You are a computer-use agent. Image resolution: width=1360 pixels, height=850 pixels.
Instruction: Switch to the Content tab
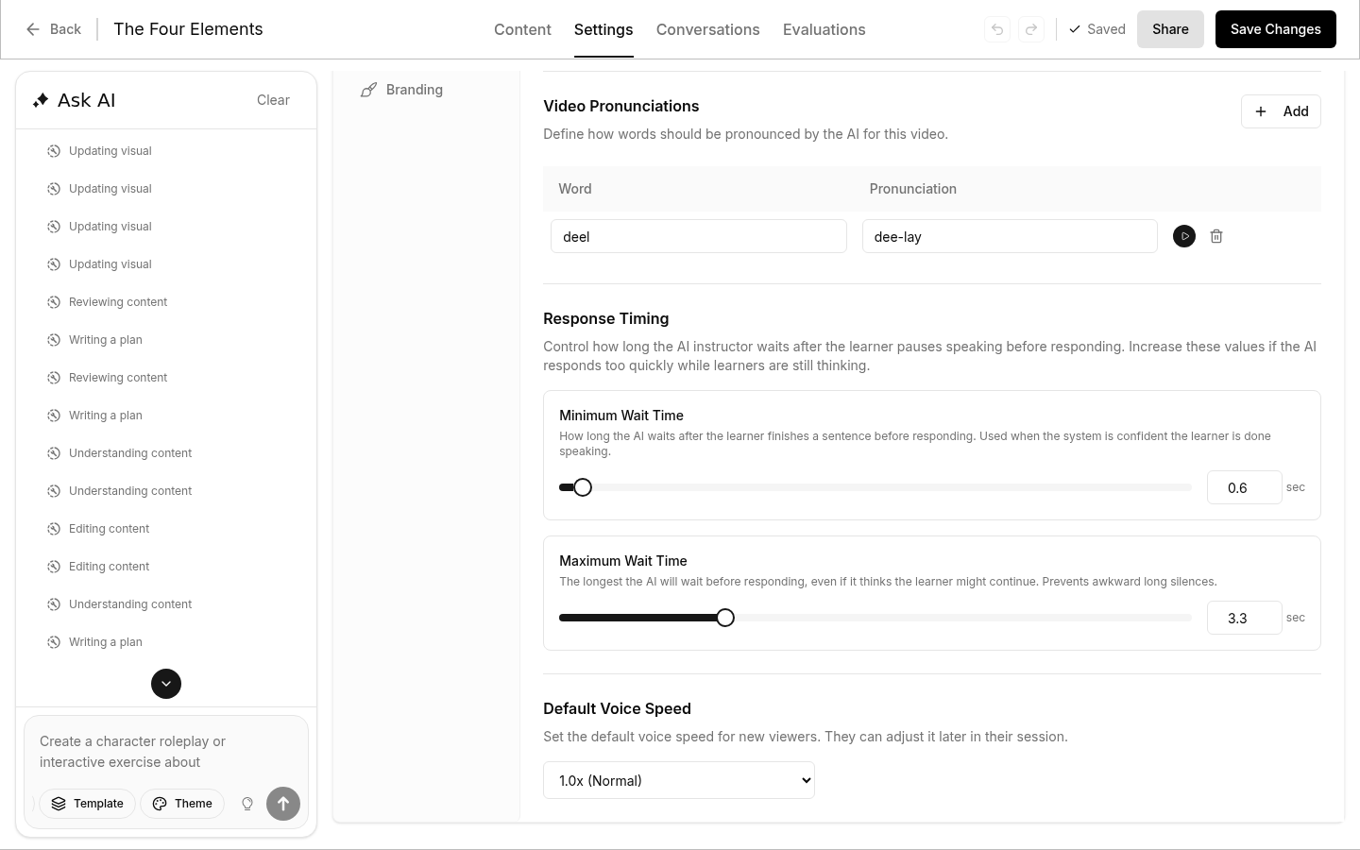pyautogui.click(x=522, y=29)
